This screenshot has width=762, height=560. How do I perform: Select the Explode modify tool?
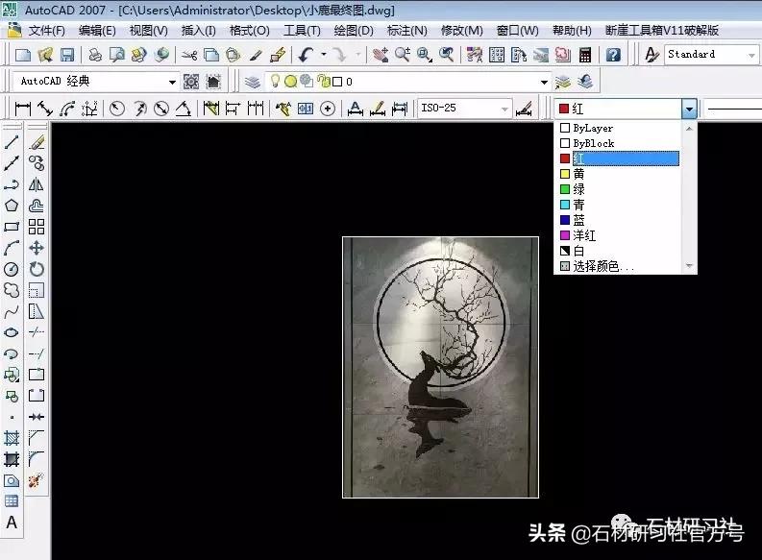click(37, 480)
